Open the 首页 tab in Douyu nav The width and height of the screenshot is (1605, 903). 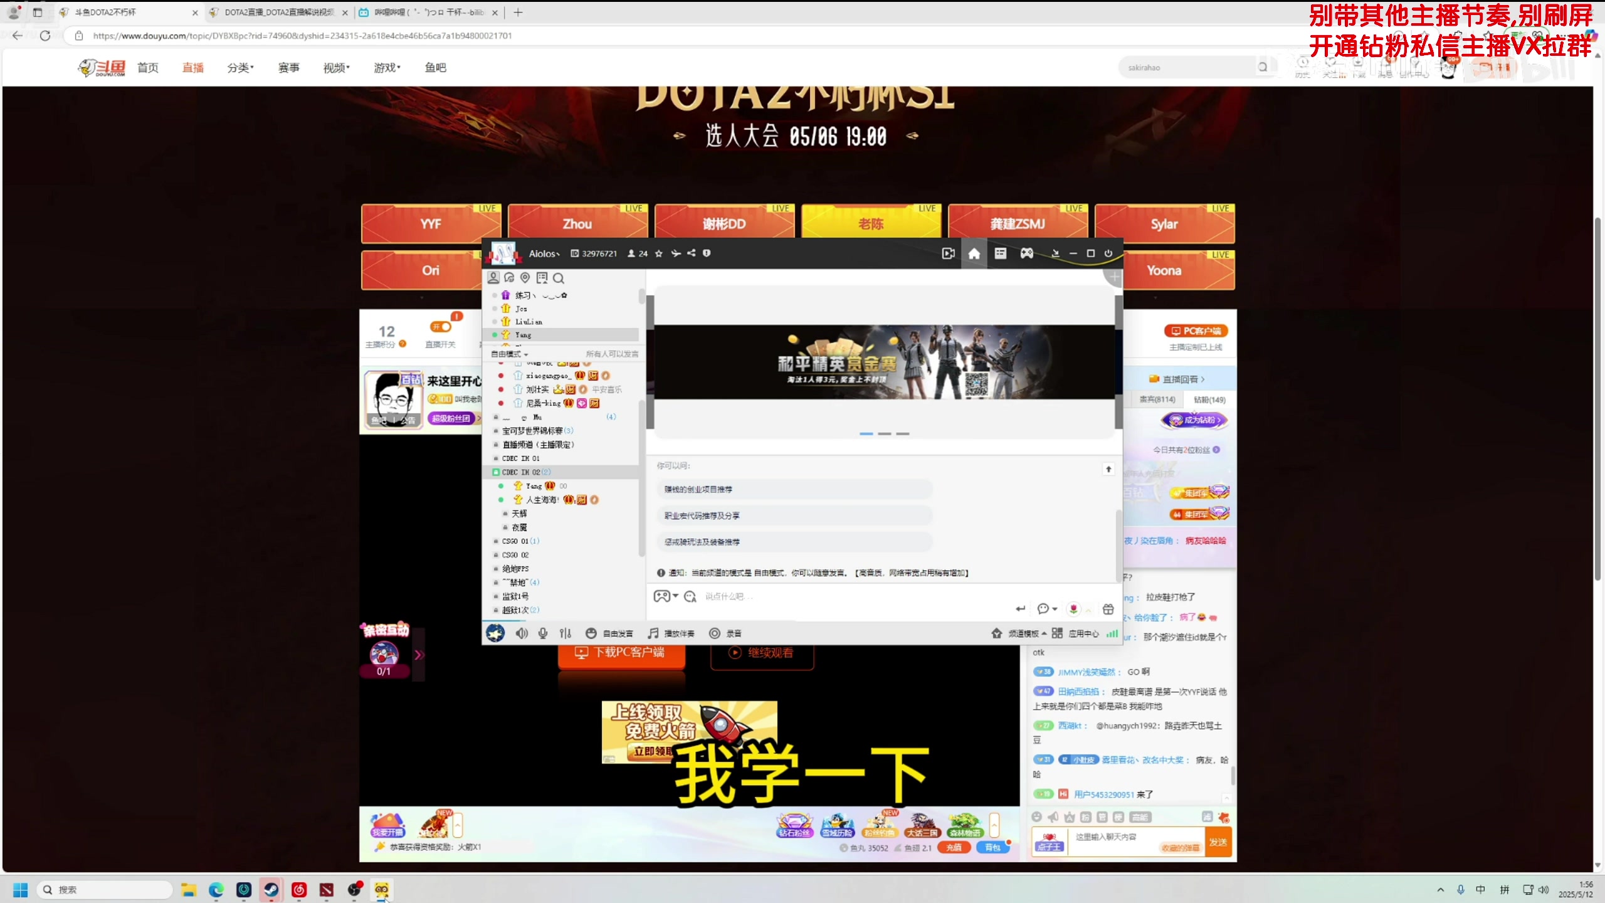pyautogui.click(x=148, y=68)
